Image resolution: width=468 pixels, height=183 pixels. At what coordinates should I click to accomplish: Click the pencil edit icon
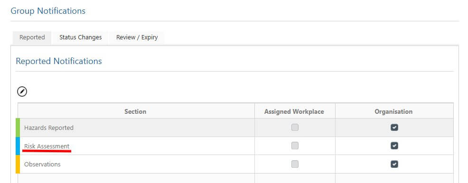pyautogui.click(x=22, y=91)
